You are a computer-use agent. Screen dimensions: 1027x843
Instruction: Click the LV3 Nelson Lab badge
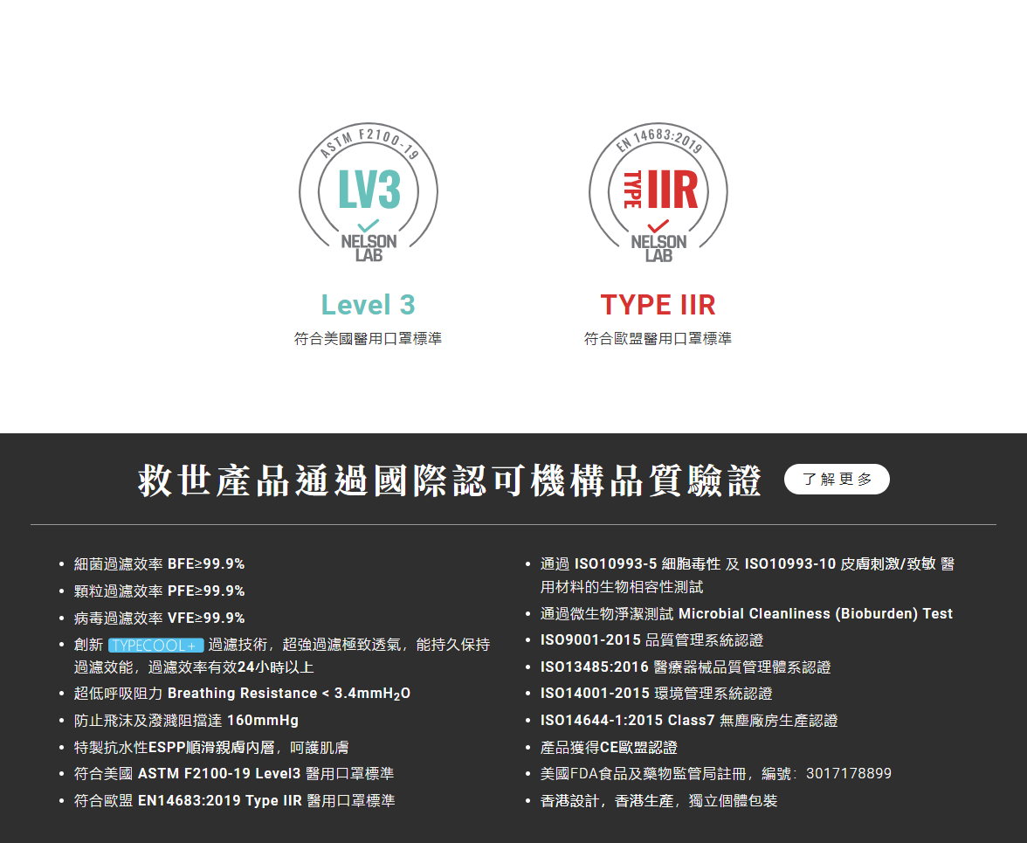(x=369, y=192)
